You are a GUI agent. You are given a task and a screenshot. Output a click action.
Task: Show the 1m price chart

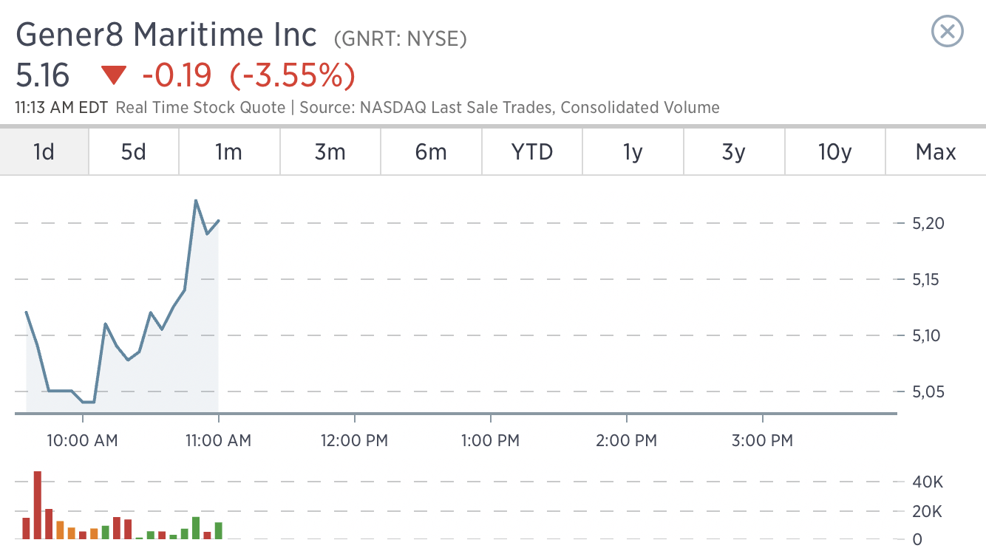229,152
